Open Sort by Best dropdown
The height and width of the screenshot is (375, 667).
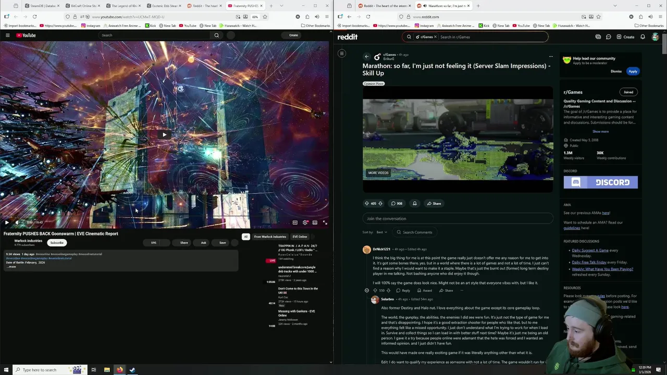(382, 232)
